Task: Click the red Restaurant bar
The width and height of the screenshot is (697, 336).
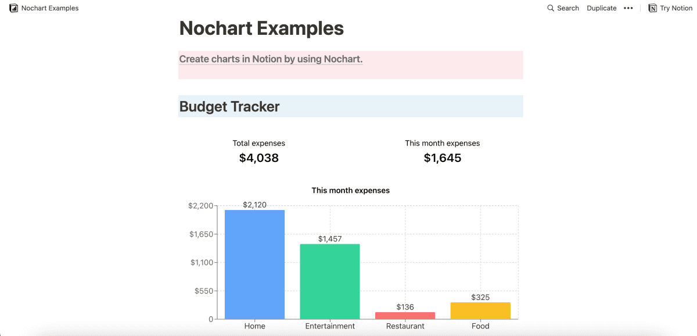Action: click(405, 316)
